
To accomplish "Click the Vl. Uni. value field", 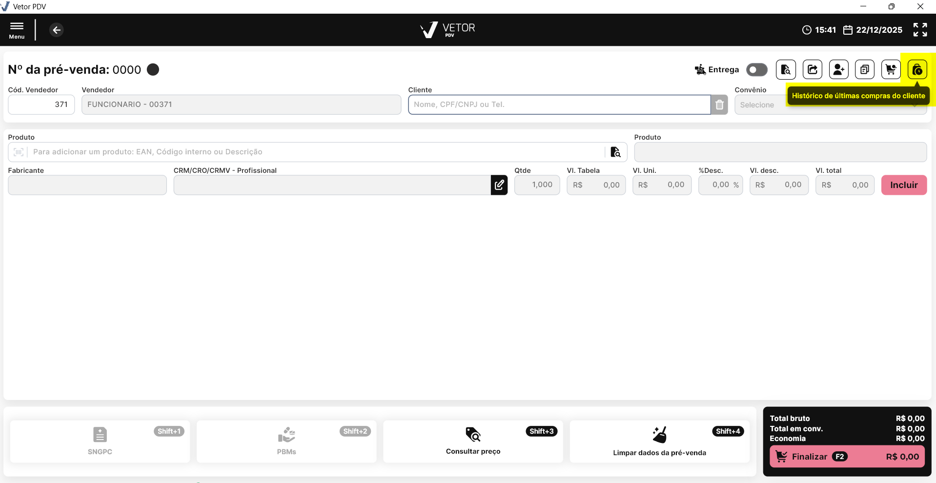I will [x=662, y=185].
